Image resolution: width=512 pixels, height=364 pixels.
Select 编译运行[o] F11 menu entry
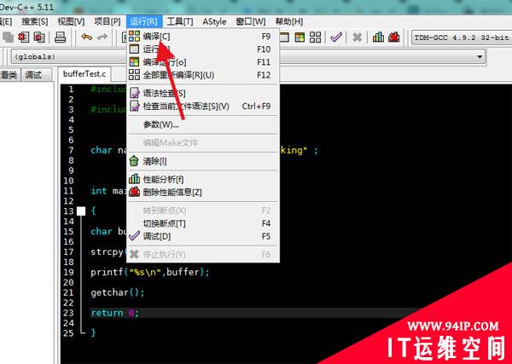pyautogui.click(x=203, y=62)
